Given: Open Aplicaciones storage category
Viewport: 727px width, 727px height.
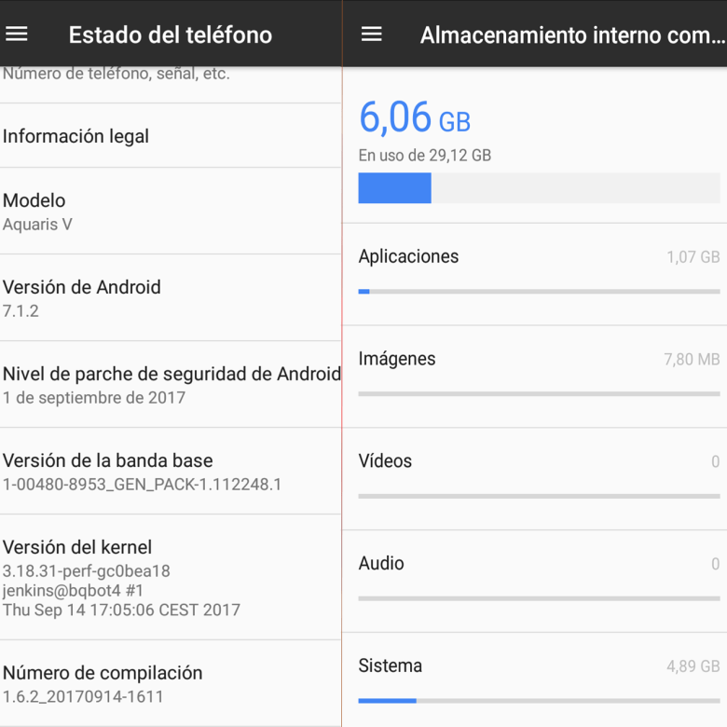Looking at the screenshot, I should [x=535, y=274].
